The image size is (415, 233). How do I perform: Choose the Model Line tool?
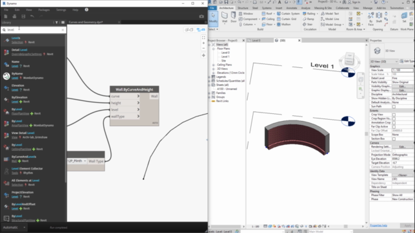tap(330, 19)
